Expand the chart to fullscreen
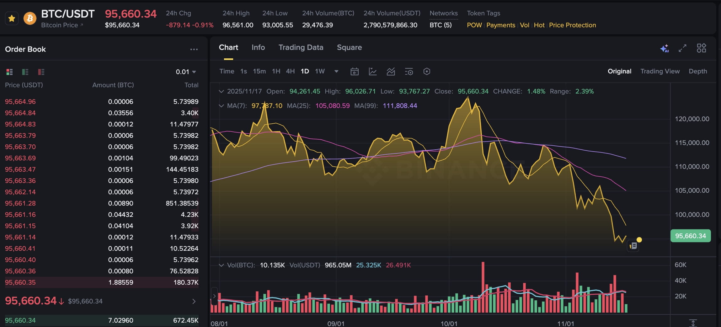The height and width of the screenshot is (327, 721). [x=682, y=48]
